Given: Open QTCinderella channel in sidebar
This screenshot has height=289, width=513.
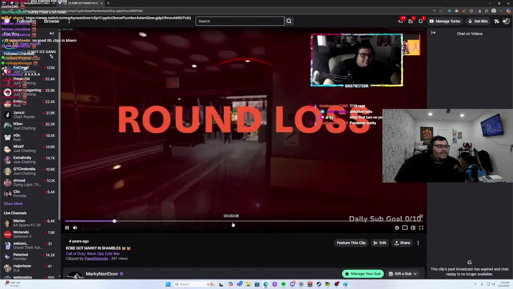Looking at the screenshot, I should [30, 171].
